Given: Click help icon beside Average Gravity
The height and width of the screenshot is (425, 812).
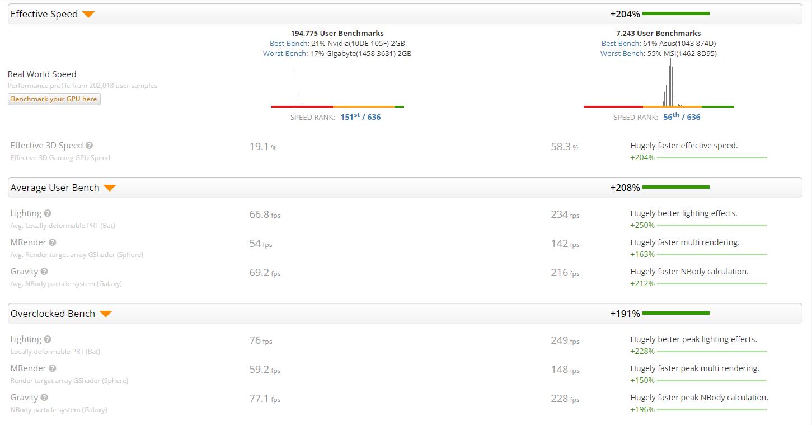Looking at the screenshot, I should click(44, 272).
